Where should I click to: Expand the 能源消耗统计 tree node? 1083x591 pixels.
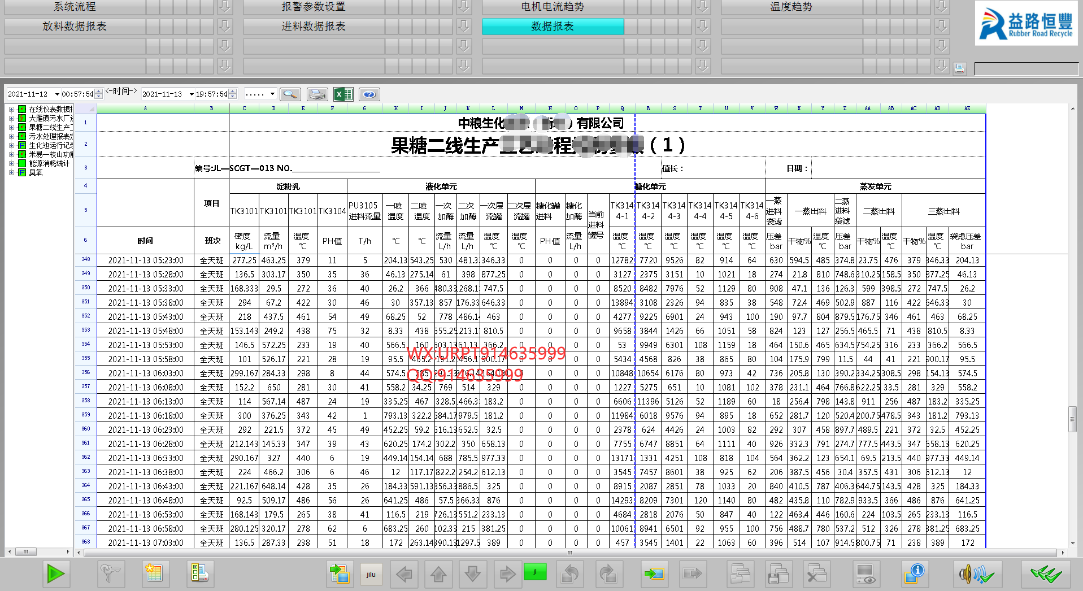pos(11,163)
